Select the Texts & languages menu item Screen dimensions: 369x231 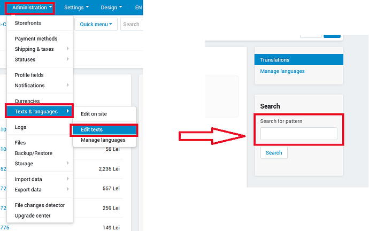click(39, 112)
